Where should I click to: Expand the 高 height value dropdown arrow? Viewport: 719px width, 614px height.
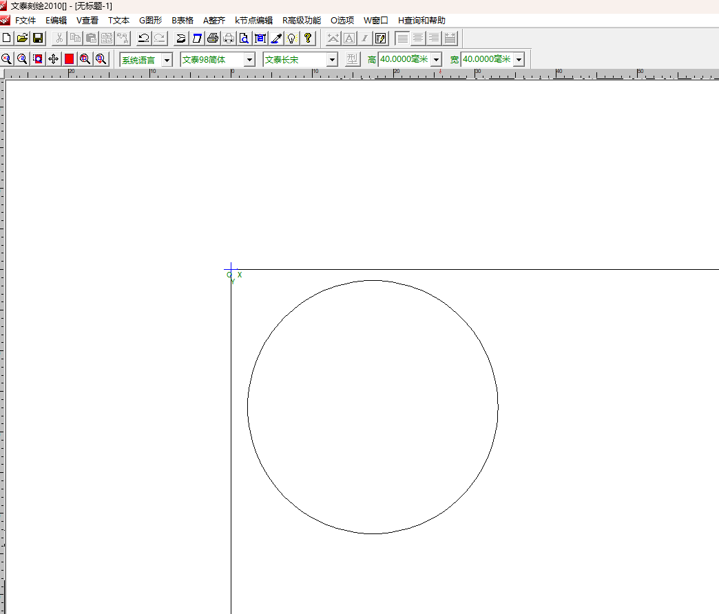click(x=436, y=60)
